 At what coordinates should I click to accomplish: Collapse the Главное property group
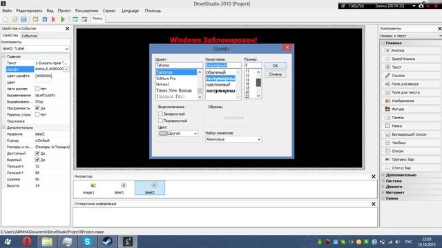(4, 56)
